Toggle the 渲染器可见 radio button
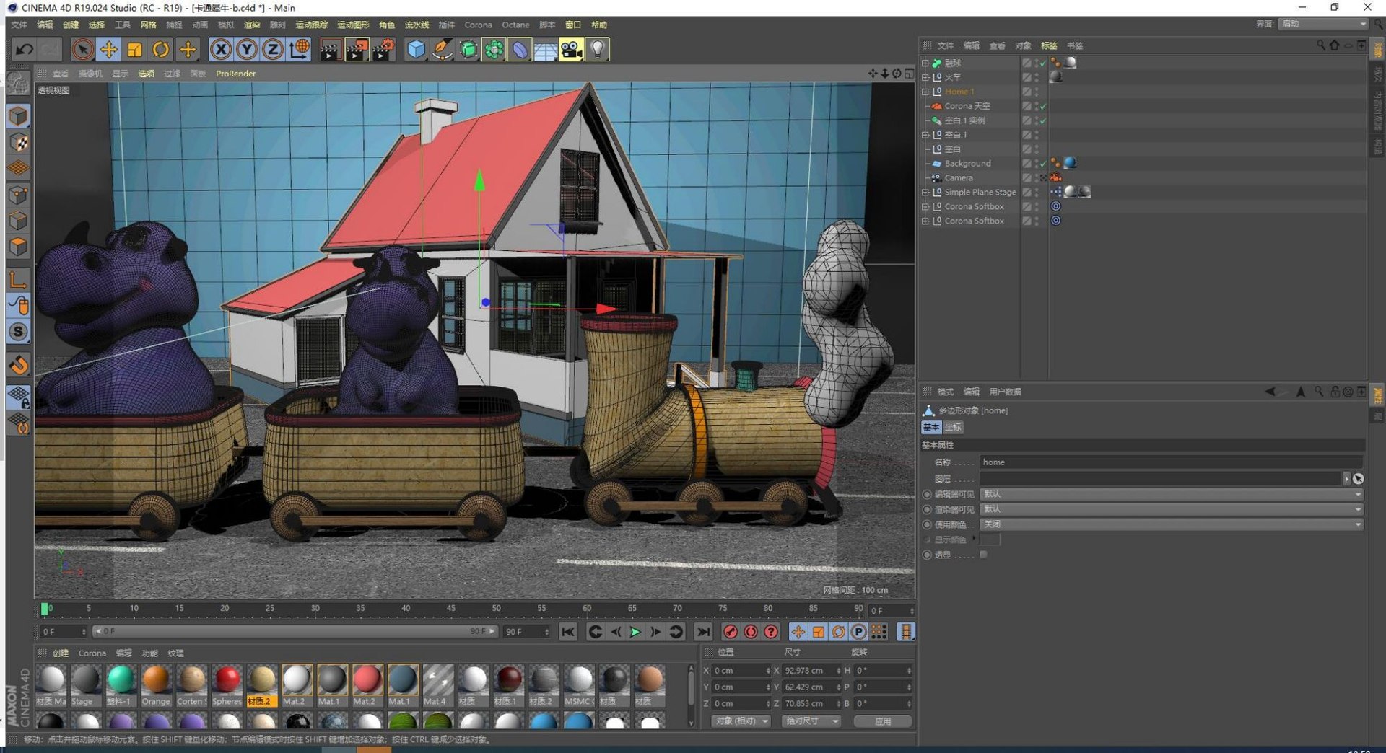 point(927,510)
